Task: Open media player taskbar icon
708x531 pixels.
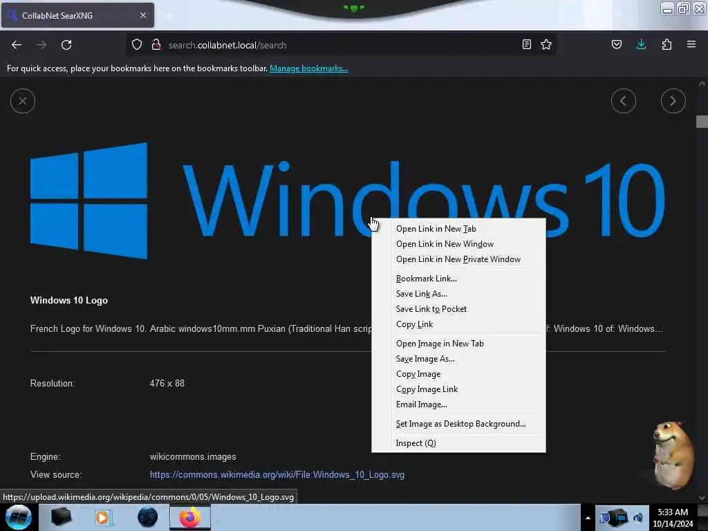Action: tap(102, 517)
